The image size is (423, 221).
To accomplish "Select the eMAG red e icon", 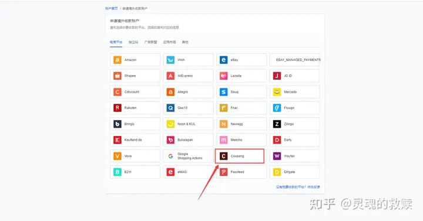I will click(x=170, y=172).
